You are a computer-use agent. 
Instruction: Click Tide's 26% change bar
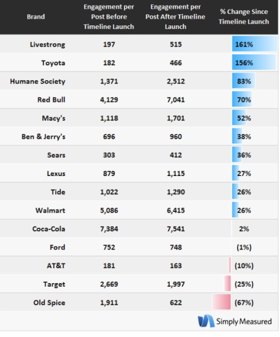tap(236, 192)
